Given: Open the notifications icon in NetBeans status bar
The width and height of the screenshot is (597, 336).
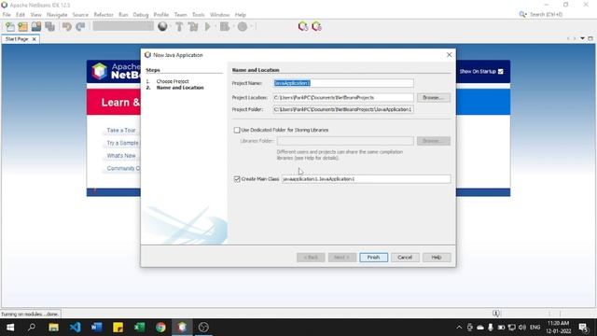Looking at the screenshot, I should [x=495, y=314].
